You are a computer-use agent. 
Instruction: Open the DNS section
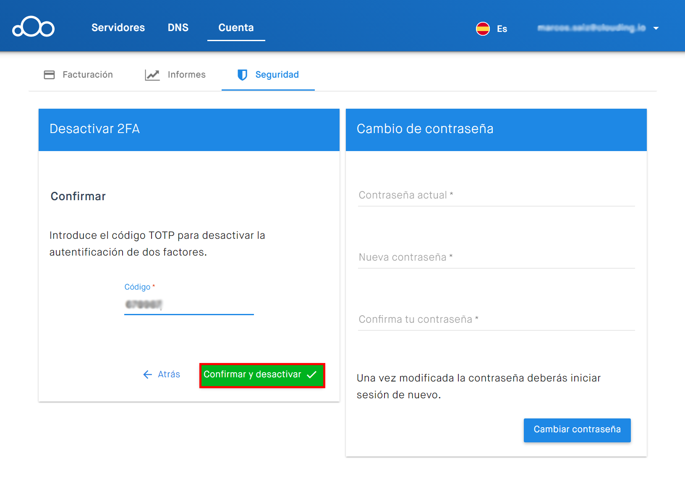point(178,28)
